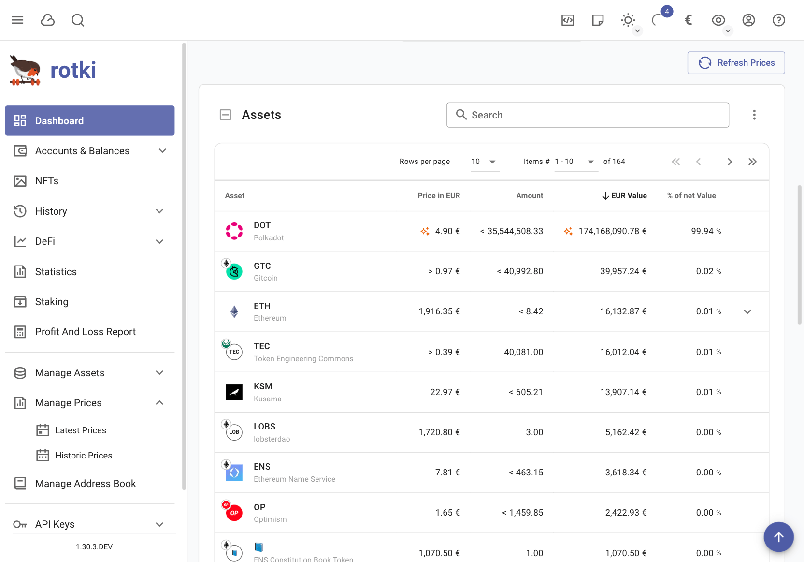Click the TEC token asset icon
This screenshot has width=804, height=562.
(234, 352)
